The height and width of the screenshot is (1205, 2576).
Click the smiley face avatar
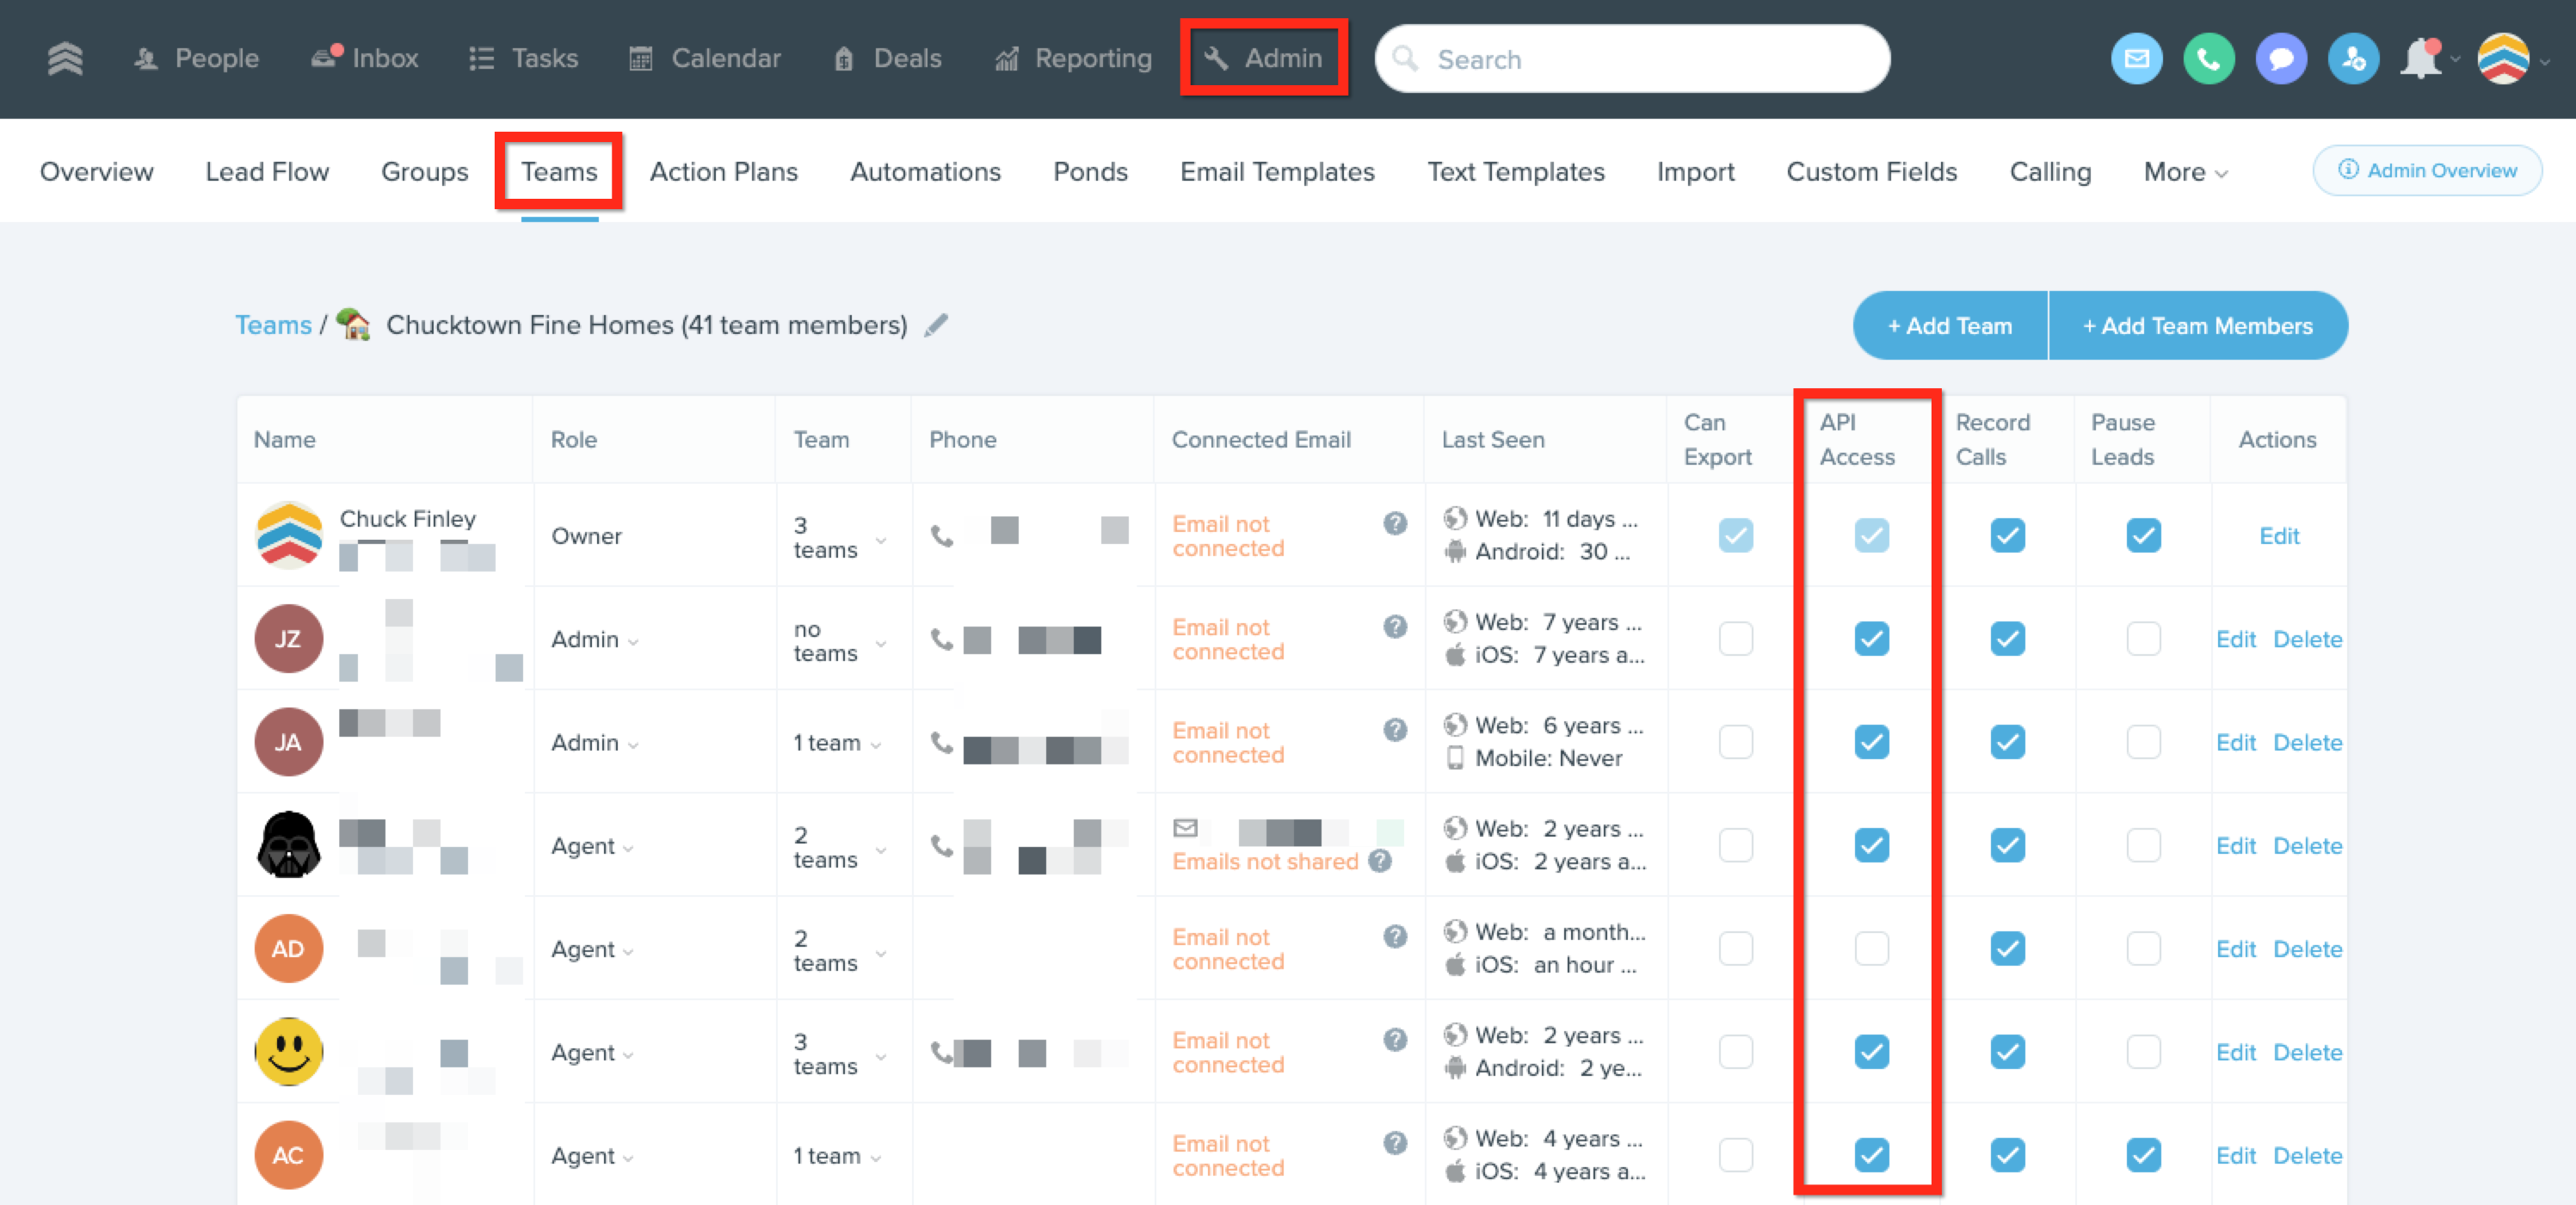pyautogui.click(x=289, y=1051)
